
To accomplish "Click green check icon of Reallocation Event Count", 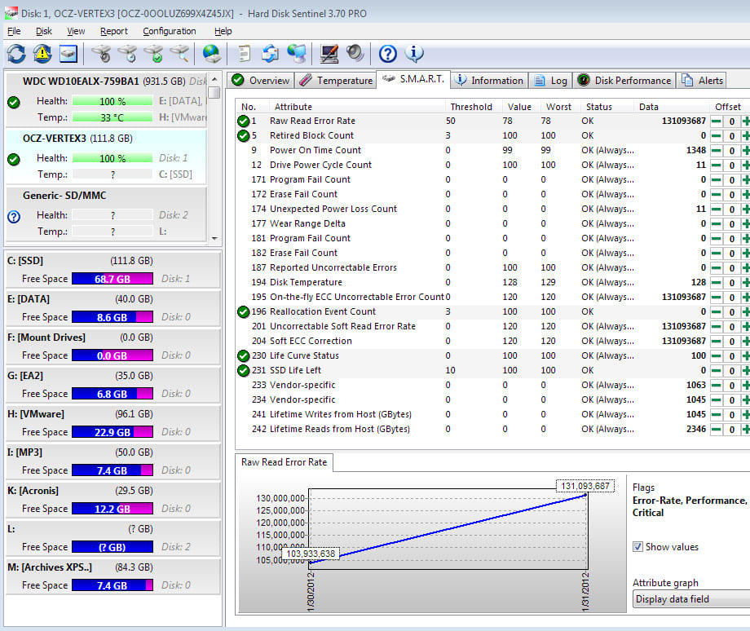I will 244,312.
